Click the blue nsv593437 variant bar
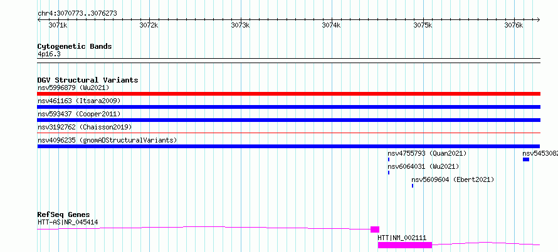This screenshot has width=558, height=252. pos(288,120)
